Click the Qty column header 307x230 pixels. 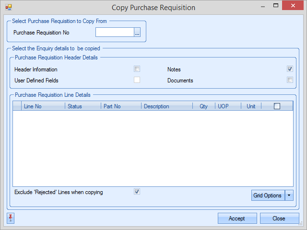point(203,106)
